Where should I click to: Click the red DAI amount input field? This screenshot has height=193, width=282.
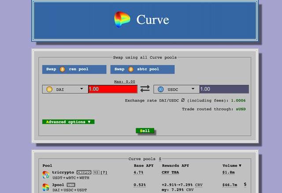[x=113, y=89]
